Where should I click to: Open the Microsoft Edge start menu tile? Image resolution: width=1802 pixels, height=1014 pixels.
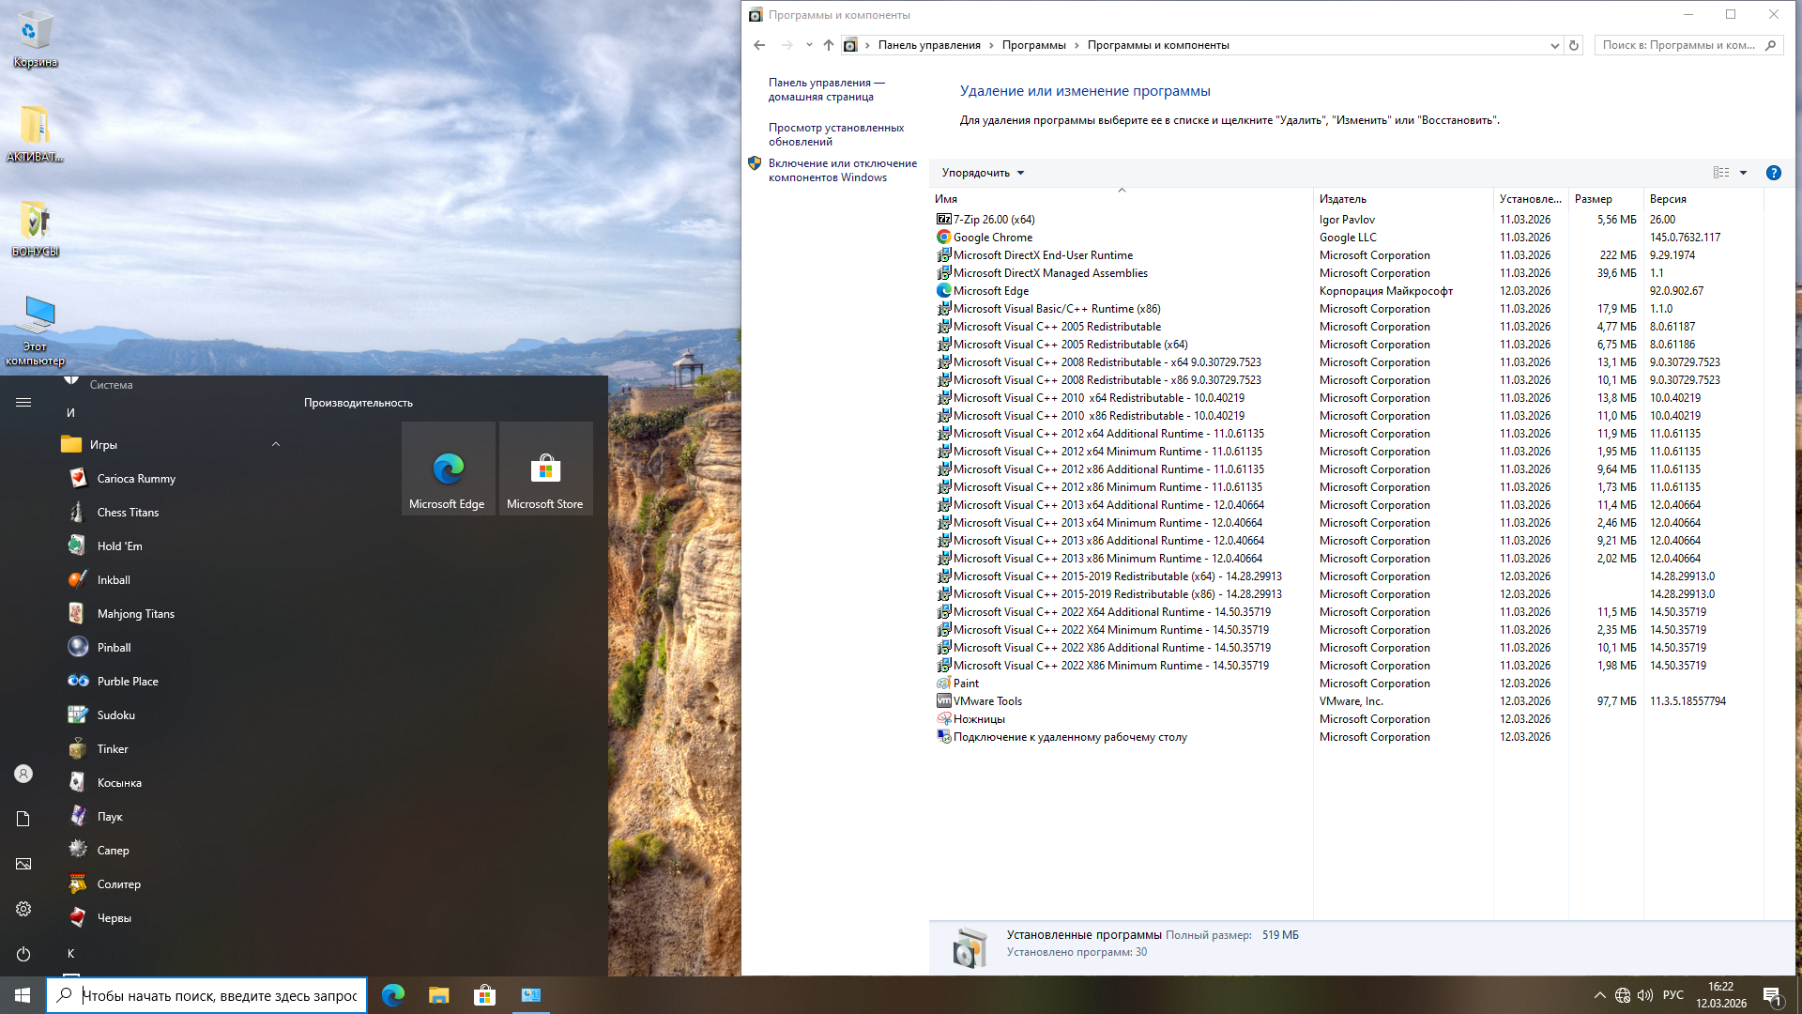pos(448,469)
